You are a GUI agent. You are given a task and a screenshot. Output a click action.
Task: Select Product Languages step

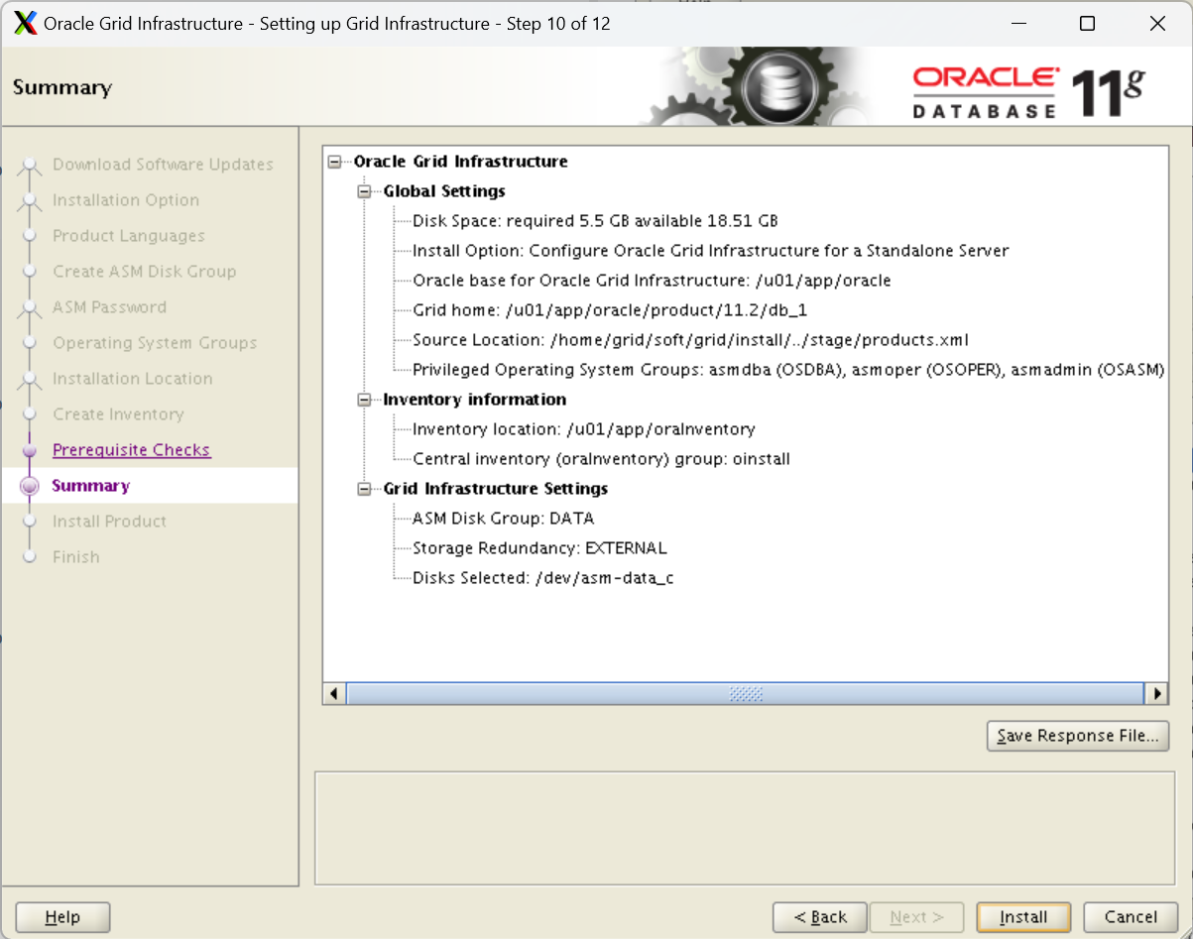[x=129, y=236]
